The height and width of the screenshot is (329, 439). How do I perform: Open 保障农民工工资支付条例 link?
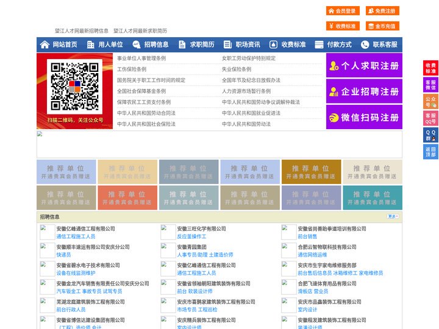144,102
